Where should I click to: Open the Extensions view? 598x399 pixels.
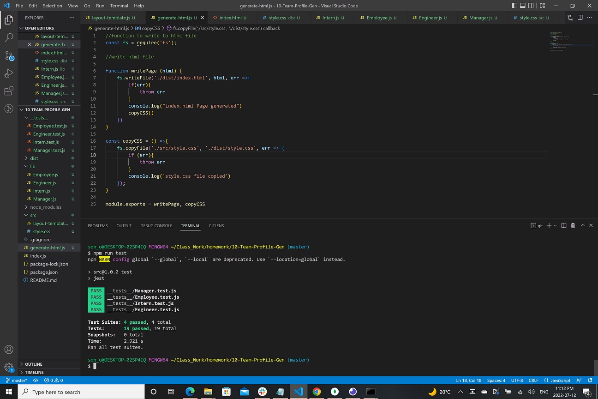pos(9,91)
